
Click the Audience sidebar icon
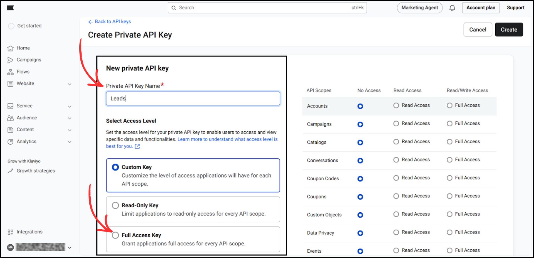coord(10,118)
